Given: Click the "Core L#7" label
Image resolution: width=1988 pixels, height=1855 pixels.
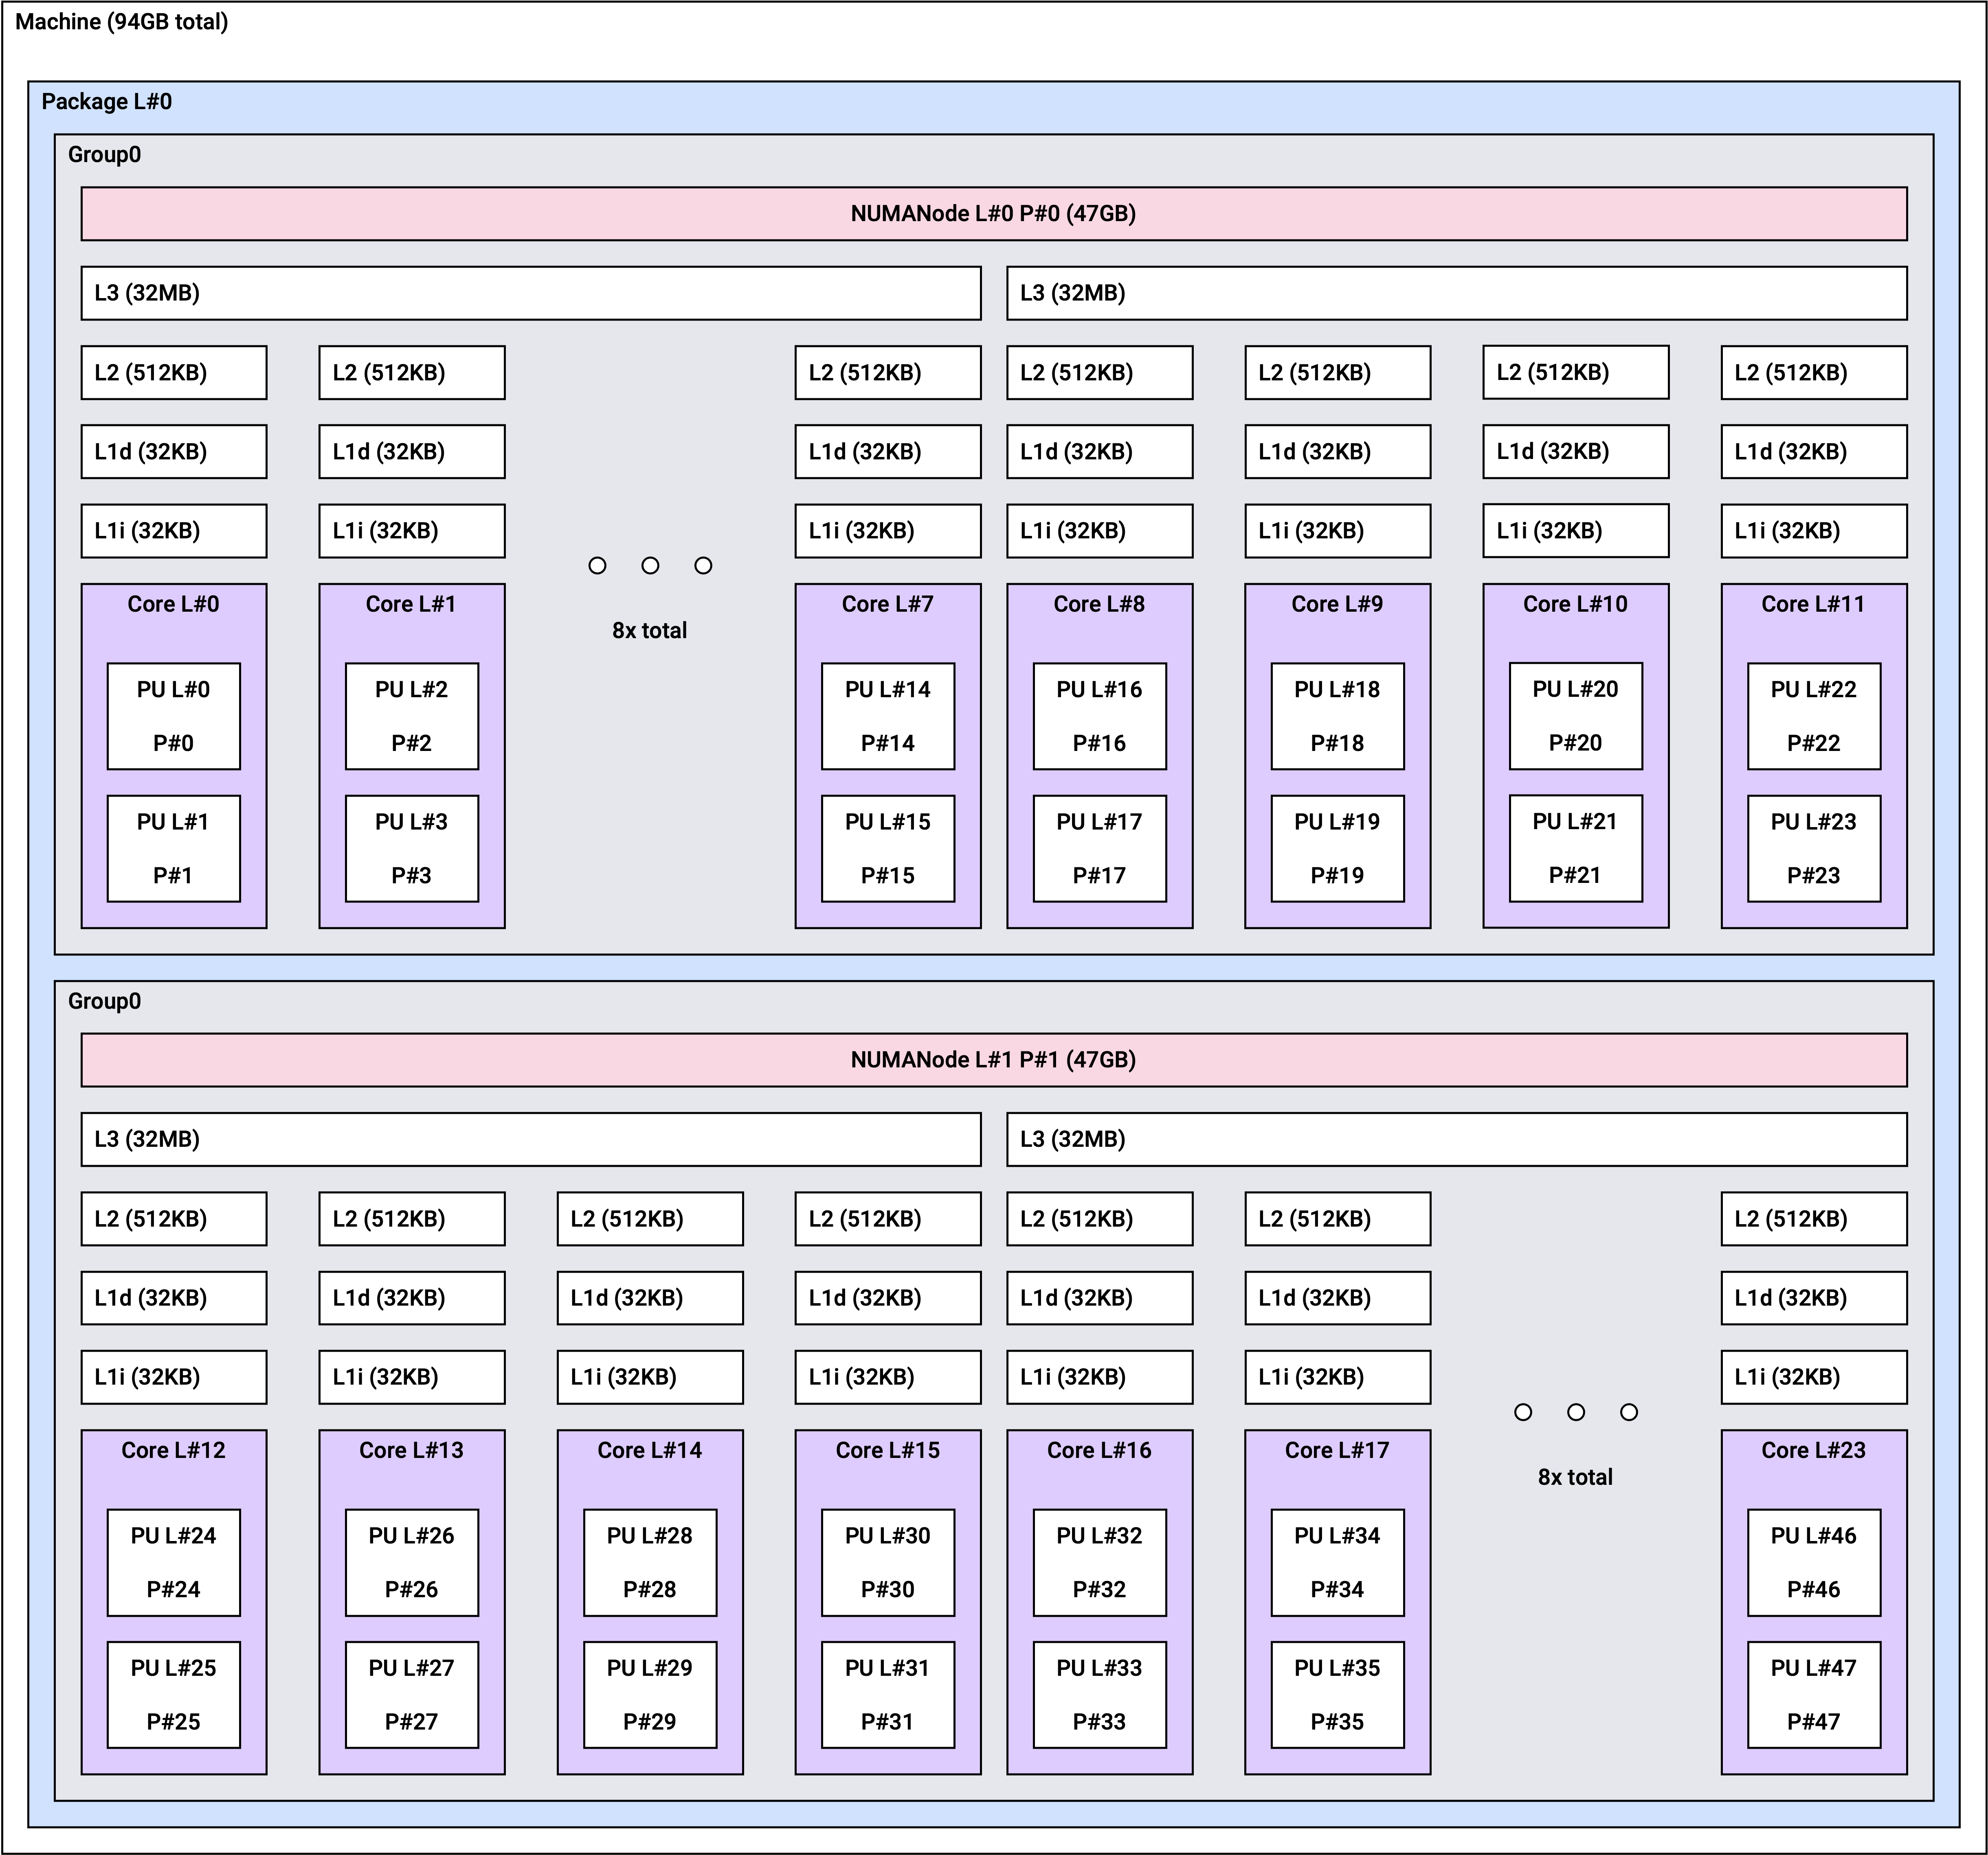Looking at the screenshot, I should [888, 604].
